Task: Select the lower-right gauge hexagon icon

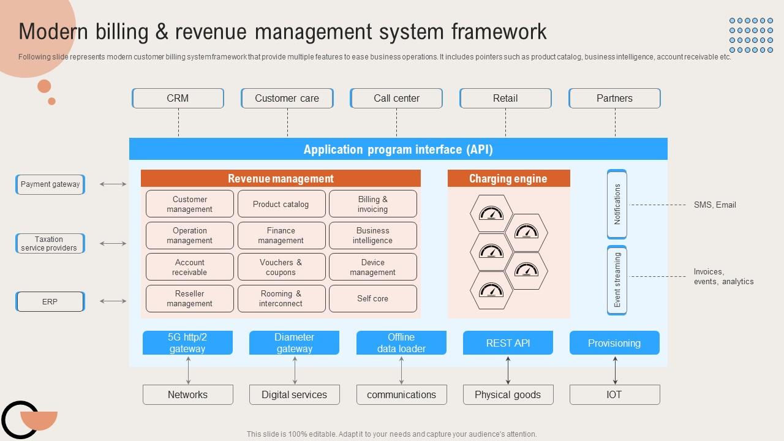Action: (526, 270)
